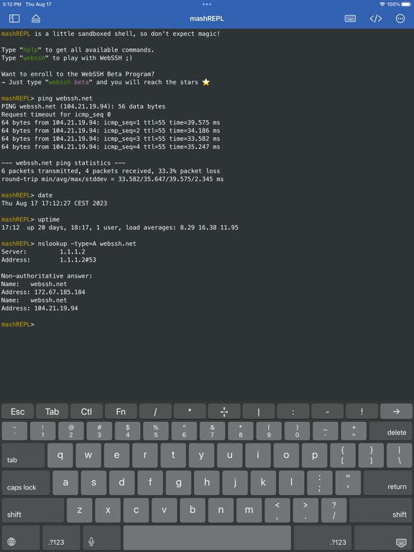This screenshot has width=414, height=552.
Task: Tap the letter q key
Action: click(x=60, y=456)
